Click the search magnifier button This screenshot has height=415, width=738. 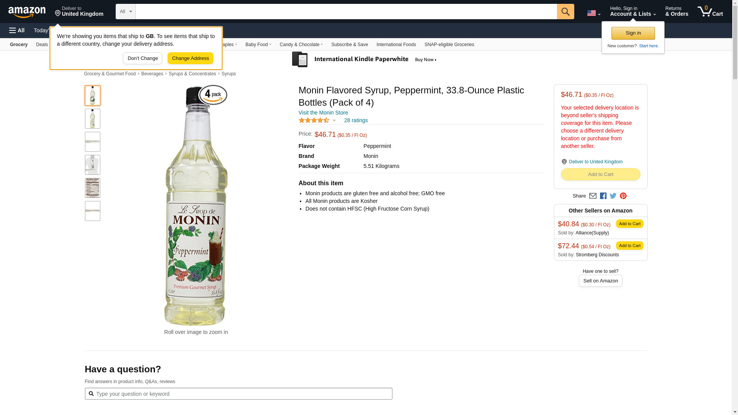tap(565, 12)
